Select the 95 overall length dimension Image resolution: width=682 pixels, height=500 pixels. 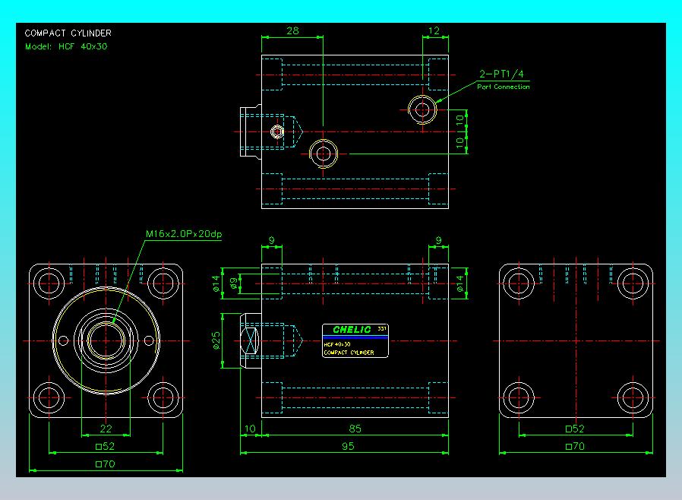pos(348,446)
